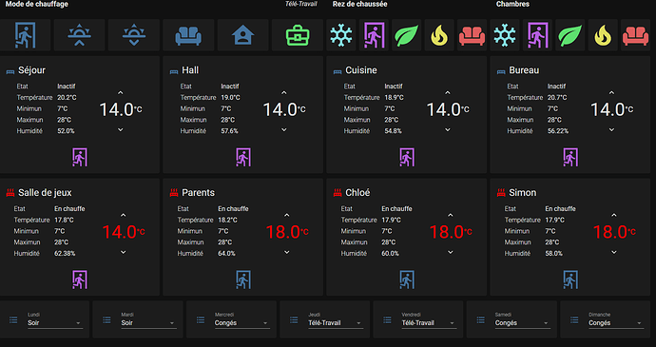Viewport: 656px width, 347px height.
Task: Open the Bureau thermostat title
Action: pos(524,70)
